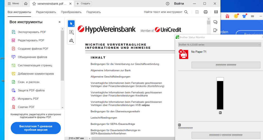Click the bottom button in Brother Status Monitor
This screenshot has height=140, width=263.
pos(226,135)
